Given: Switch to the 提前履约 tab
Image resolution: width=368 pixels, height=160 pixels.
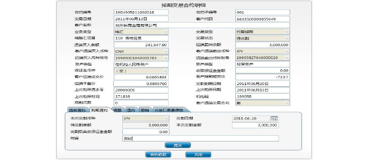Looking at the screenshot, I should point(78,110).
